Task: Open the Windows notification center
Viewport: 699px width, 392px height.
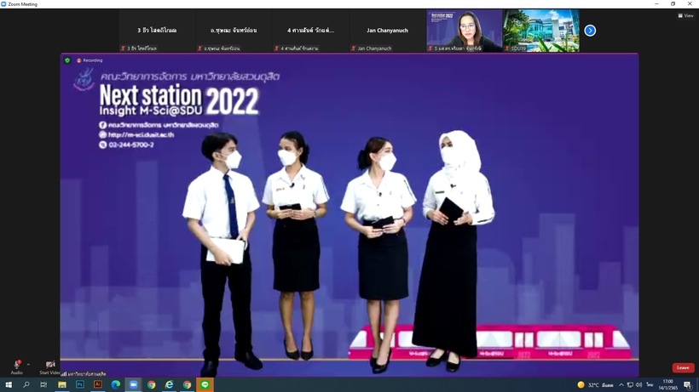Action: (x=687, y=385)
